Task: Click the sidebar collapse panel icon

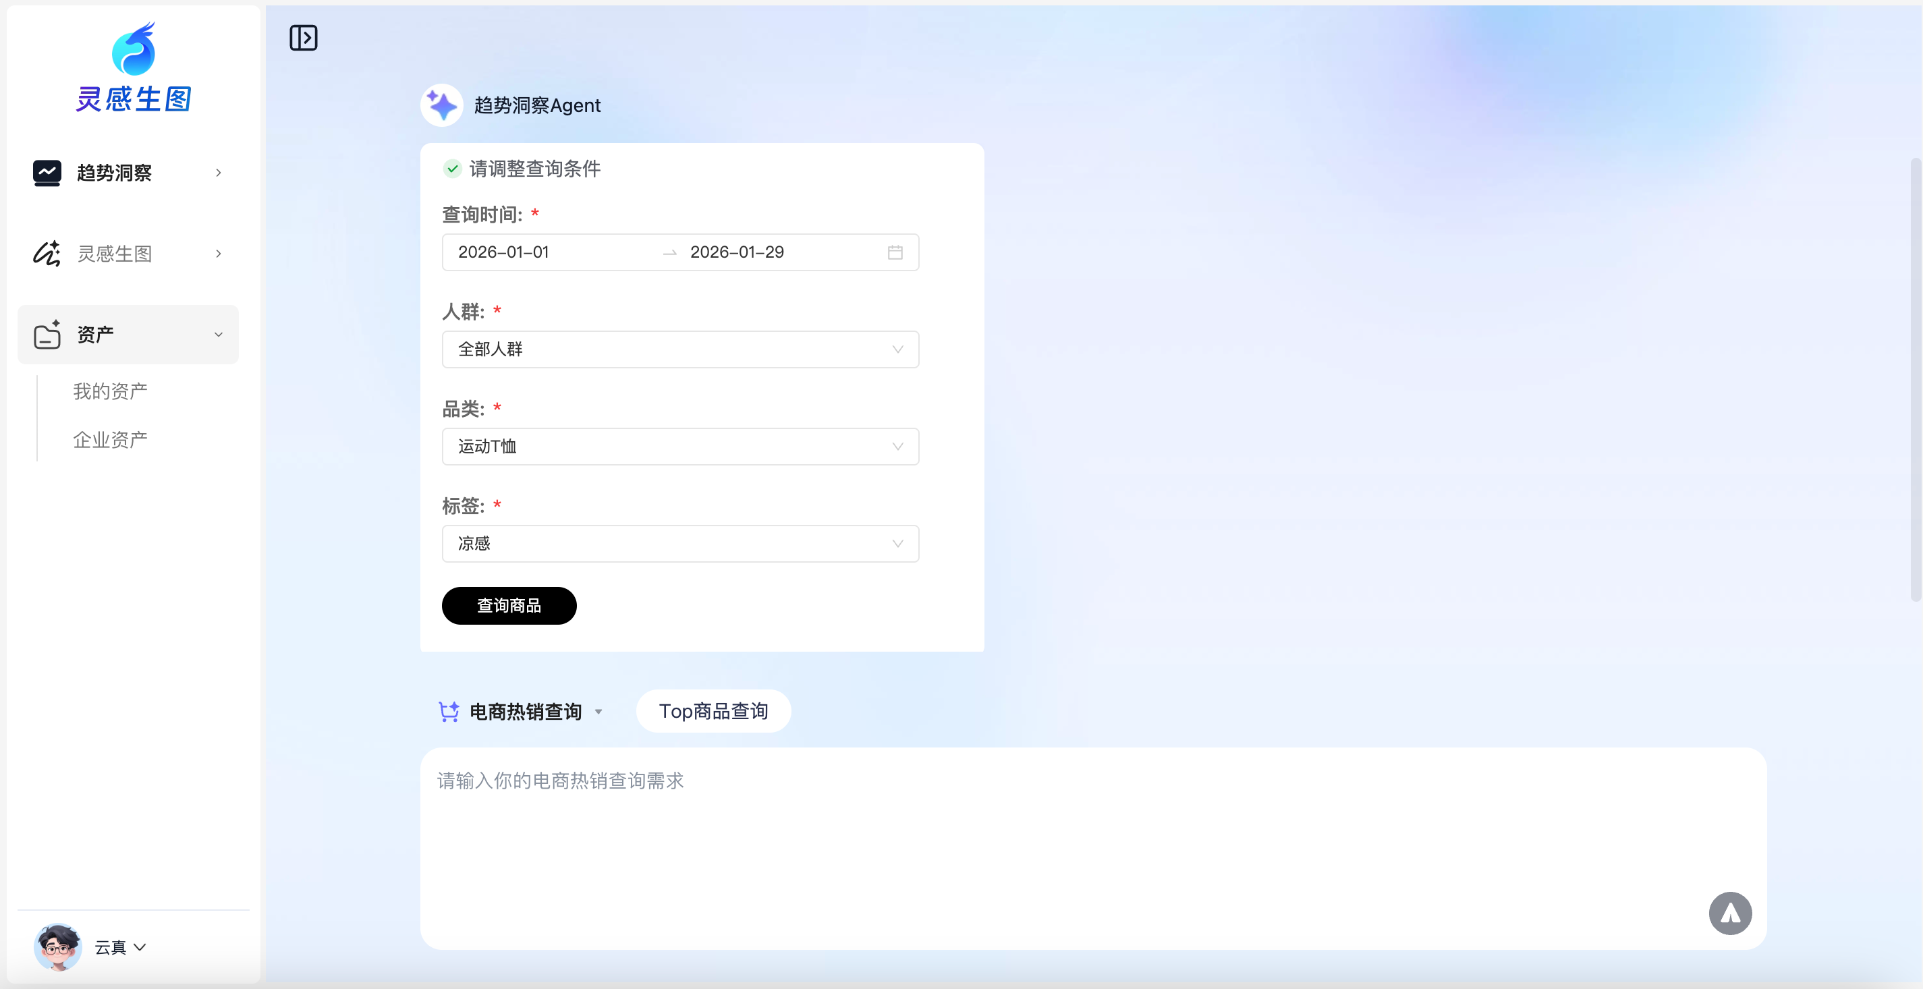Action: 303,37
